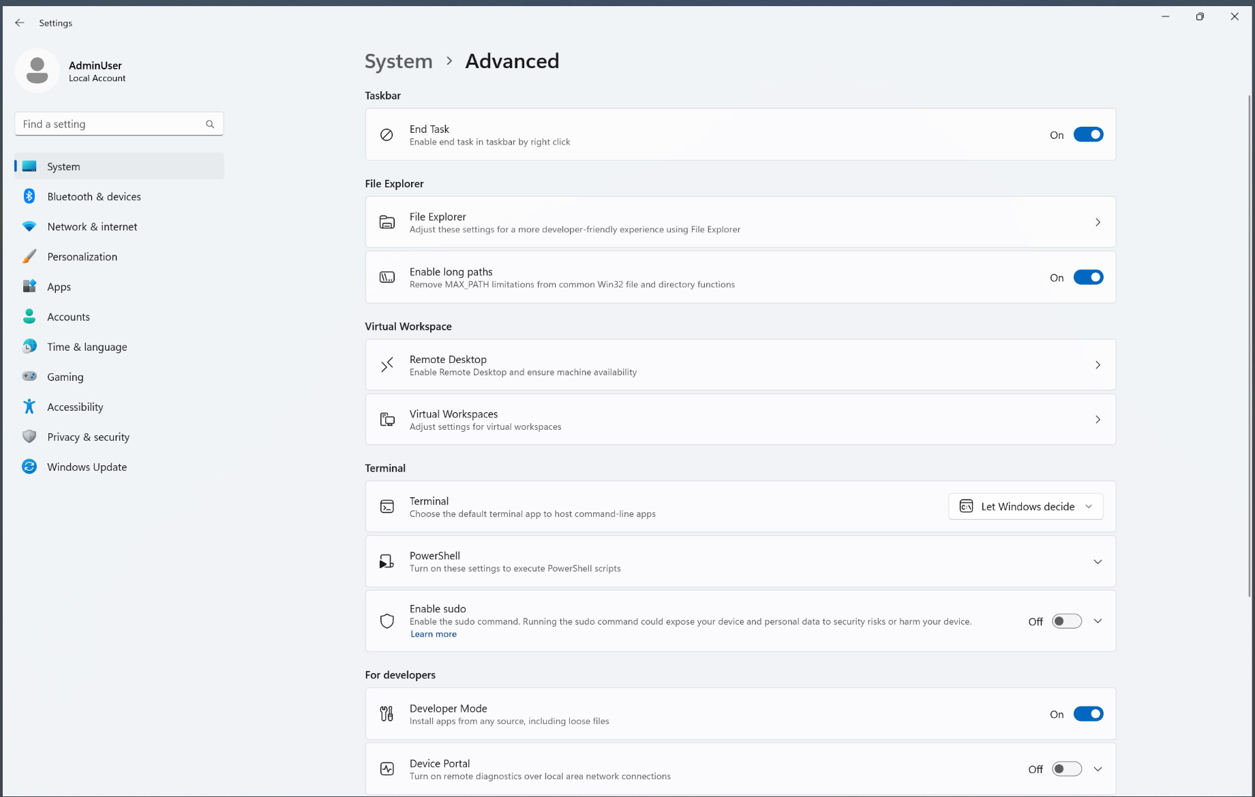The image size is (1255, 797).
Task: Click the Privacy & security shield icon
Action: (29, 437)
